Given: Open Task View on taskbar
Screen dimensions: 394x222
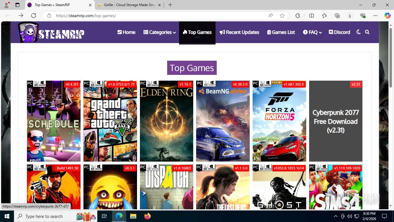Looking at the screenshot, I should pos(104,216).
